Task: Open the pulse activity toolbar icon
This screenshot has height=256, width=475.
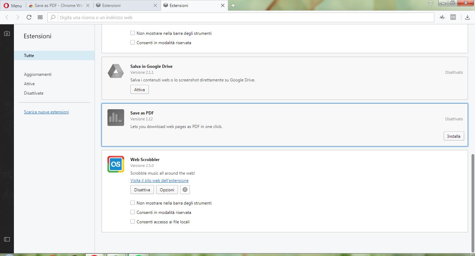Action: point(442,17)
